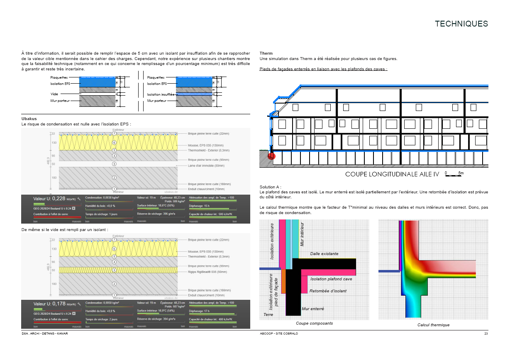Screen dimensions: 510x359
Task: Click 'Capacité de chaleur int.: 506 kJ/m²K'
Action: (210, 214)
